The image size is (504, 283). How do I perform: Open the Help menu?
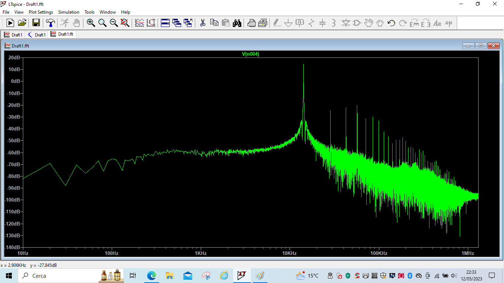coord(125,12)
